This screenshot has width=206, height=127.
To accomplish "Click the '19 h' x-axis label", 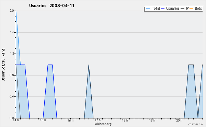I will pyautogui.click(x=152, y=120).
